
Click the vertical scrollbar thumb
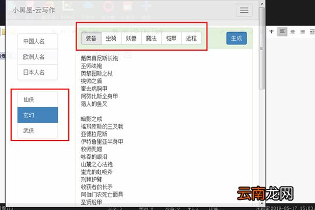(262, 48)
